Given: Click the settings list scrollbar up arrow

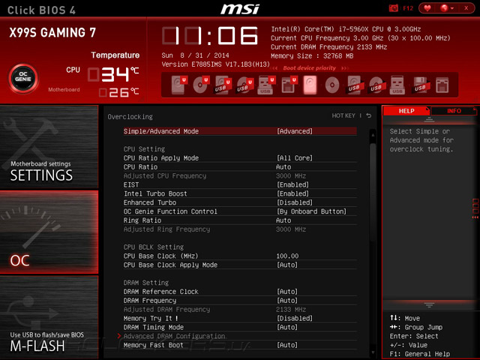Looking at the screenshot, I should (x=373, y=133).
